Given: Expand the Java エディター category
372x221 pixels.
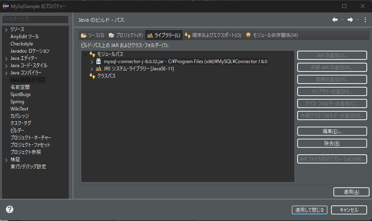Looking at the screenshot, I should pos(6,59).
